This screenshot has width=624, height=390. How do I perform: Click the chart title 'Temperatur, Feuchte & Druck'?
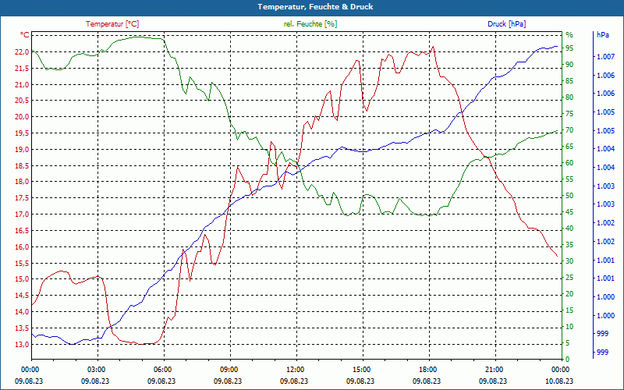pos(315,7)
